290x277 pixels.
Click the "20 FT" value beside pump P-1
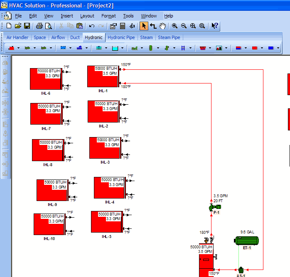tap(218, 201)
